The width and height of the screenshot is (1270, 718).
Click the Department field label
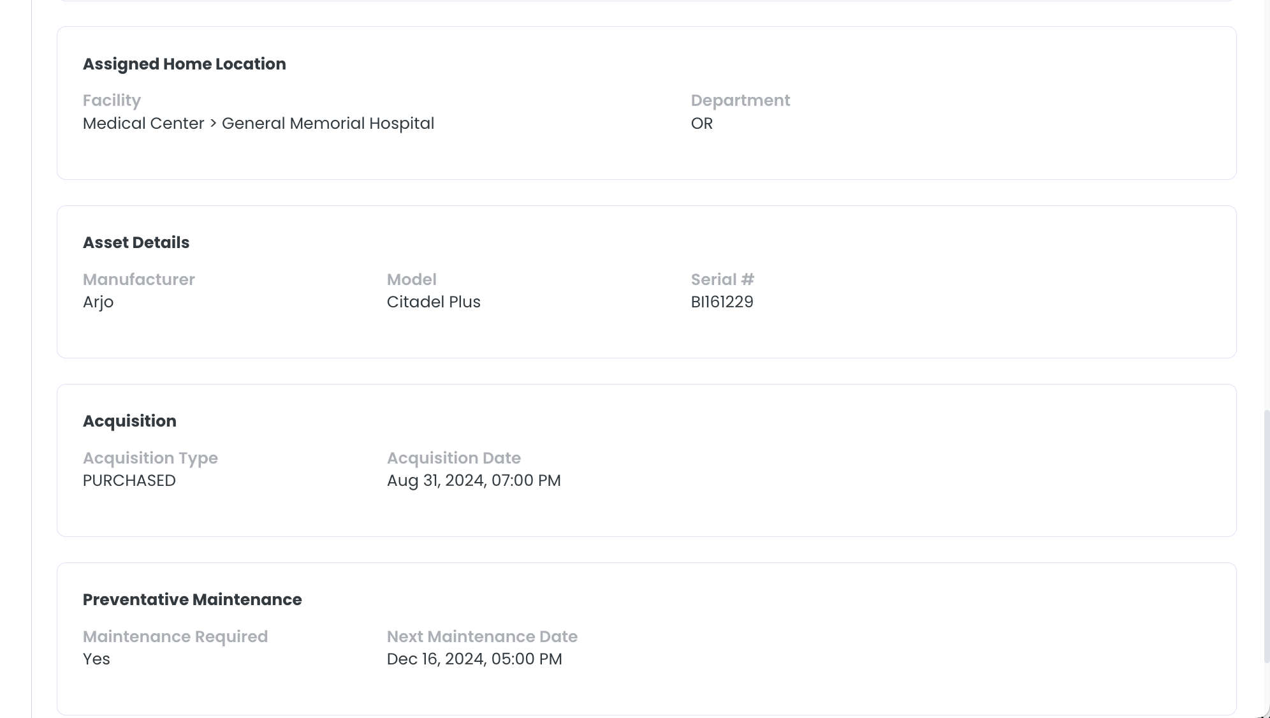pyautogui.click(x=740, y=101)
